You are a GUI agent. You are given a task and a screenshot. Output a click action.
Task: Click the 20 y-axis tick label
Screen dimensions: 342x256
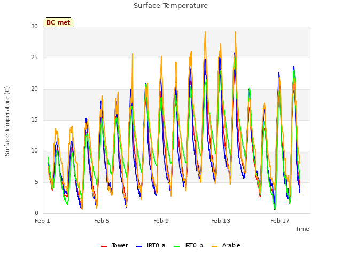(x=34, y=89)
